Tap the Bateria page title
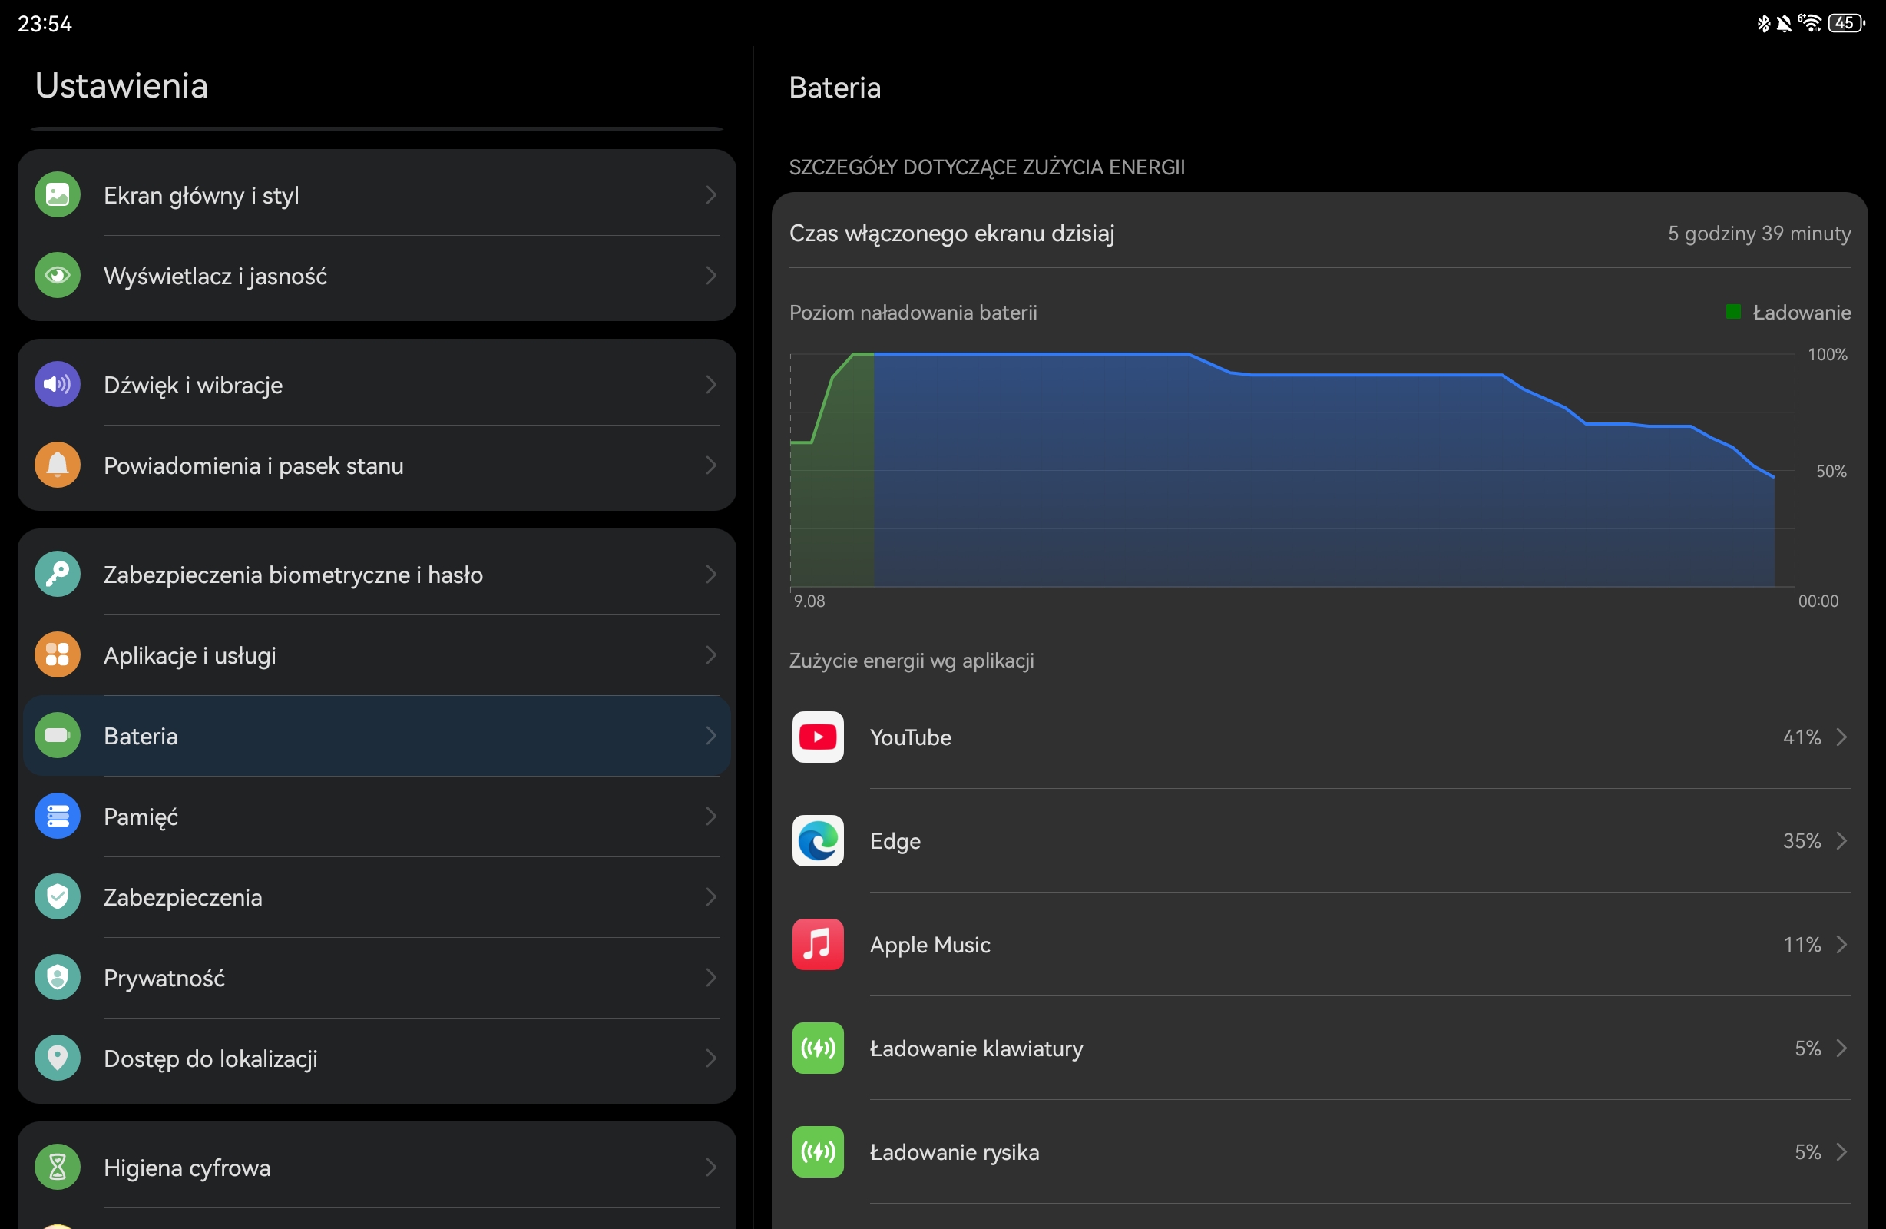Viewport: 1886px width, 1229px height. (835, 88)
